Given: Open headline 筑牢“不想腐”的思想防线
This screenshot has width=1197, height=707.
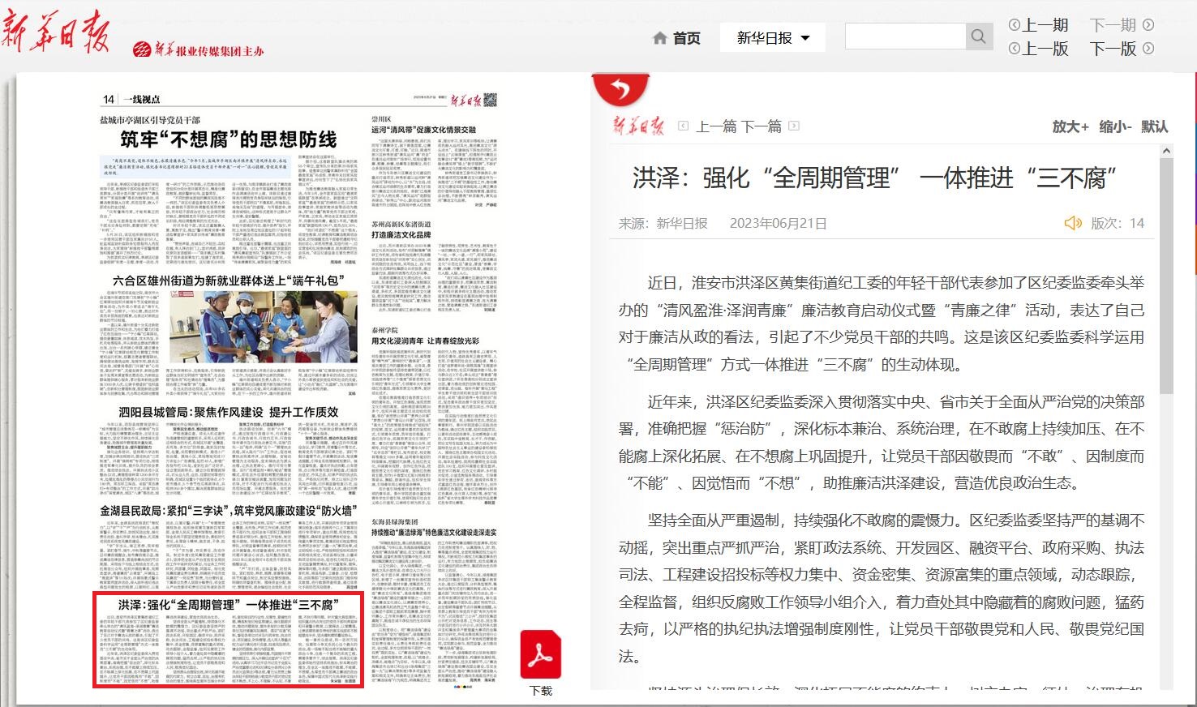Looking at the screenshot, I should point(228,140).
